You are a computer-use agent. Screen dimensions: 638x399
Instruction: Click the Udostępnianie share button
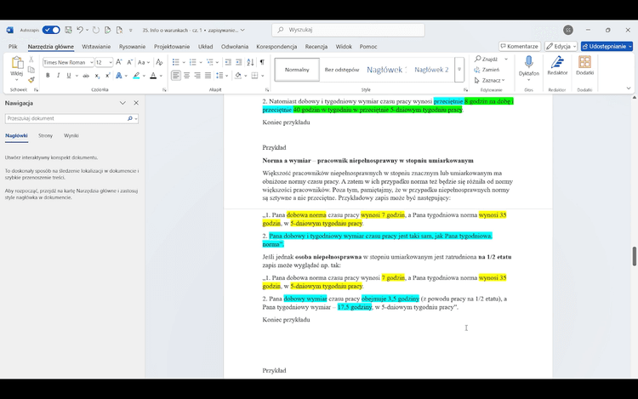(x=606, y=46)
